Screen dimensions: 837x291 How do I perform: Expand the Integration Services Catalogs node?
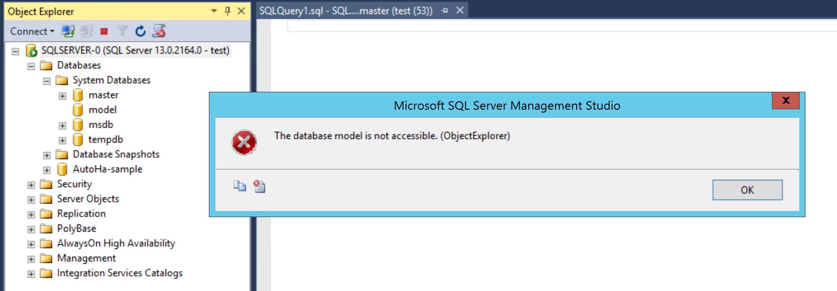pyautogui.click(x=31, y=274)
